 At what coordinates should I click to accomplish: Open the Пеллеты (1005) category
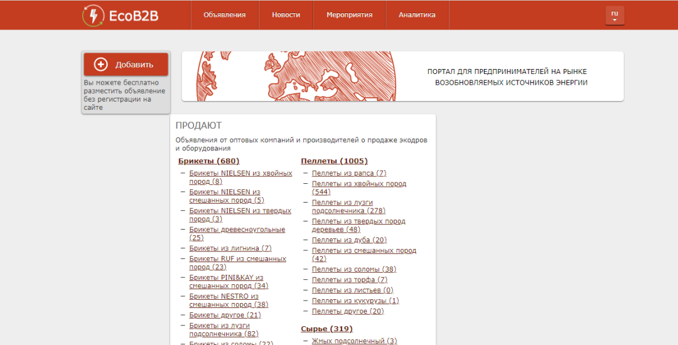coord(334,161)
